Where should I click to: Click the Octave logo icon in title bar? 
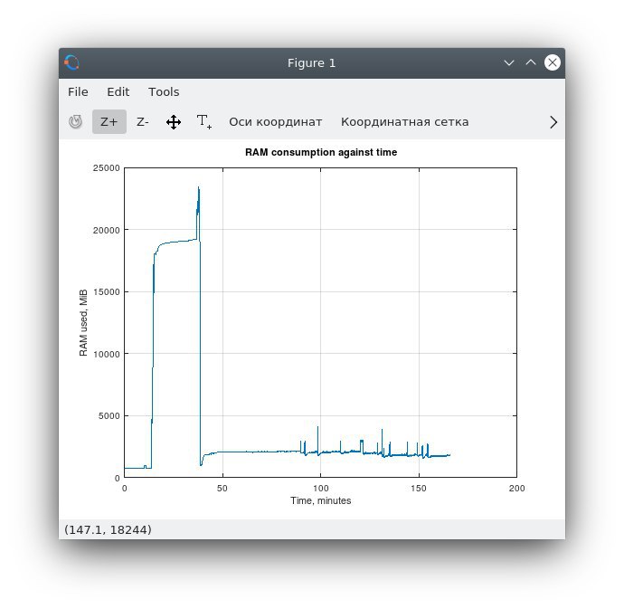click(72, 62)
